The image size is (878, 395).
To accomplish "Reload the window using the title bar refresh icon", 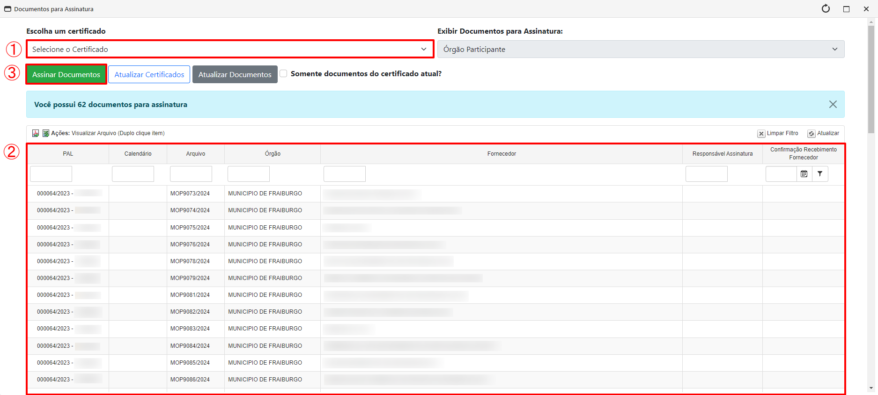I will [x=826, y=9].
